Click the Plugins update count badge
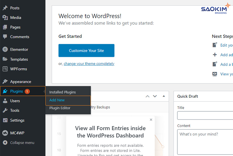This screenshot has height=156, width=233. 27,91
